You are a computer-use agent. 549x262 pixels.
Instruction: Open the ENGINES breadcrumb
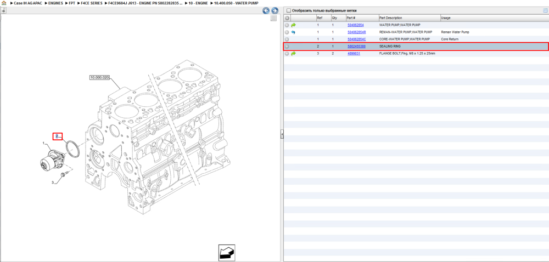[55, 3]
